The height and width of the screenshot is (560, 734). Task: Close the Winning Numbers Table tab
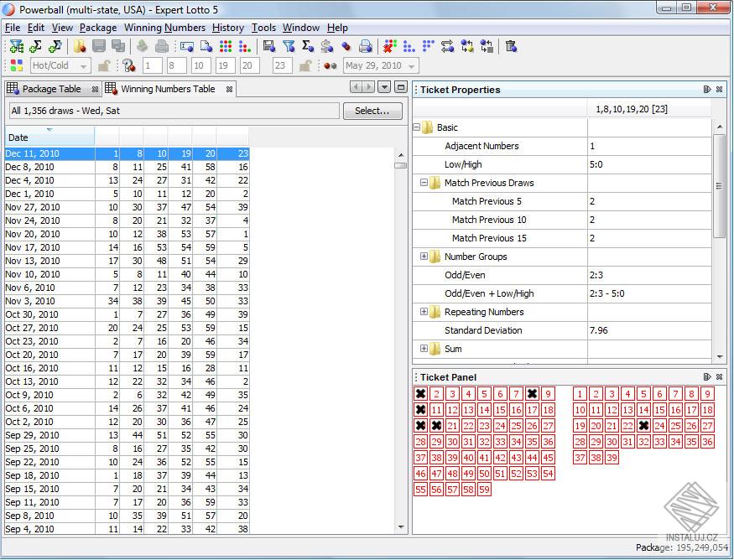pyautogui.click(x=229, y=89)
